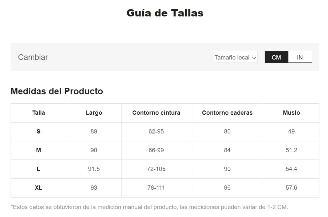Click the measurement disclaimer footnote text
The width and height of the screenshot is (328, 217).
(149, 207)
